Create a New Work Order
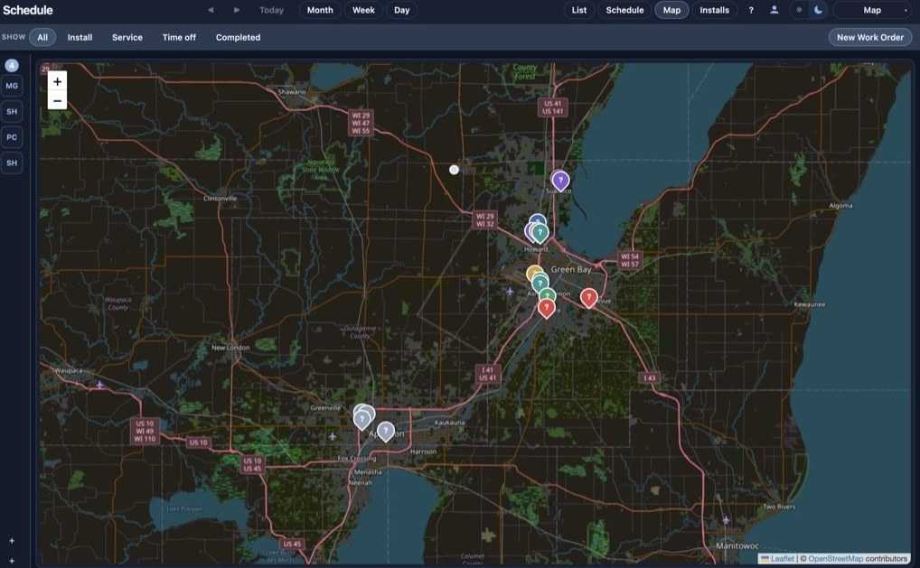920x568 pixels. pyautogui.click(x=870, y=37)
